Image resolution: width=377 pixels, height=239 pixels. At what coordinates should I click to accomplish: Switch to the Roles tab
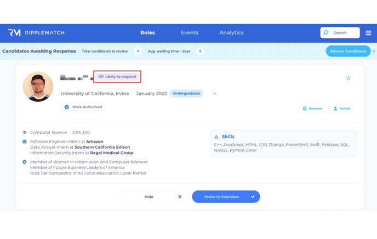(x=147, y=33)
